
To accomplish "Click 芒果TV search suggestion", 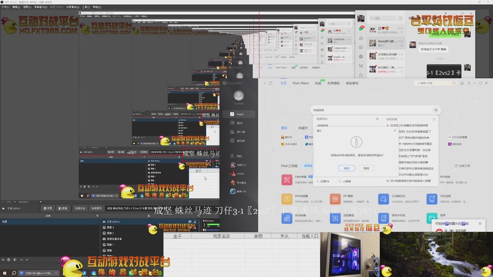I will (323, 181).
